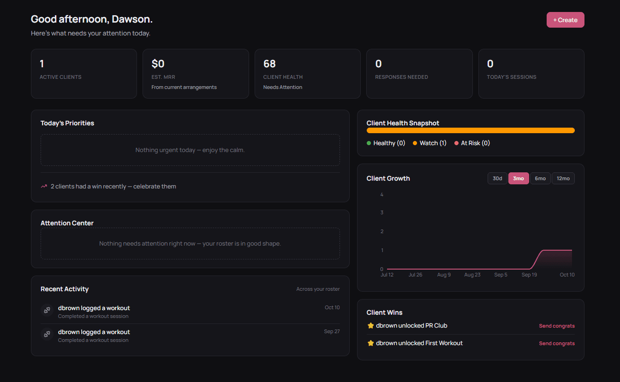The width and height of the screenshot is (620, 382).
Task: Open the Est. MRR stat card
Action: click(x=196, y=74)
